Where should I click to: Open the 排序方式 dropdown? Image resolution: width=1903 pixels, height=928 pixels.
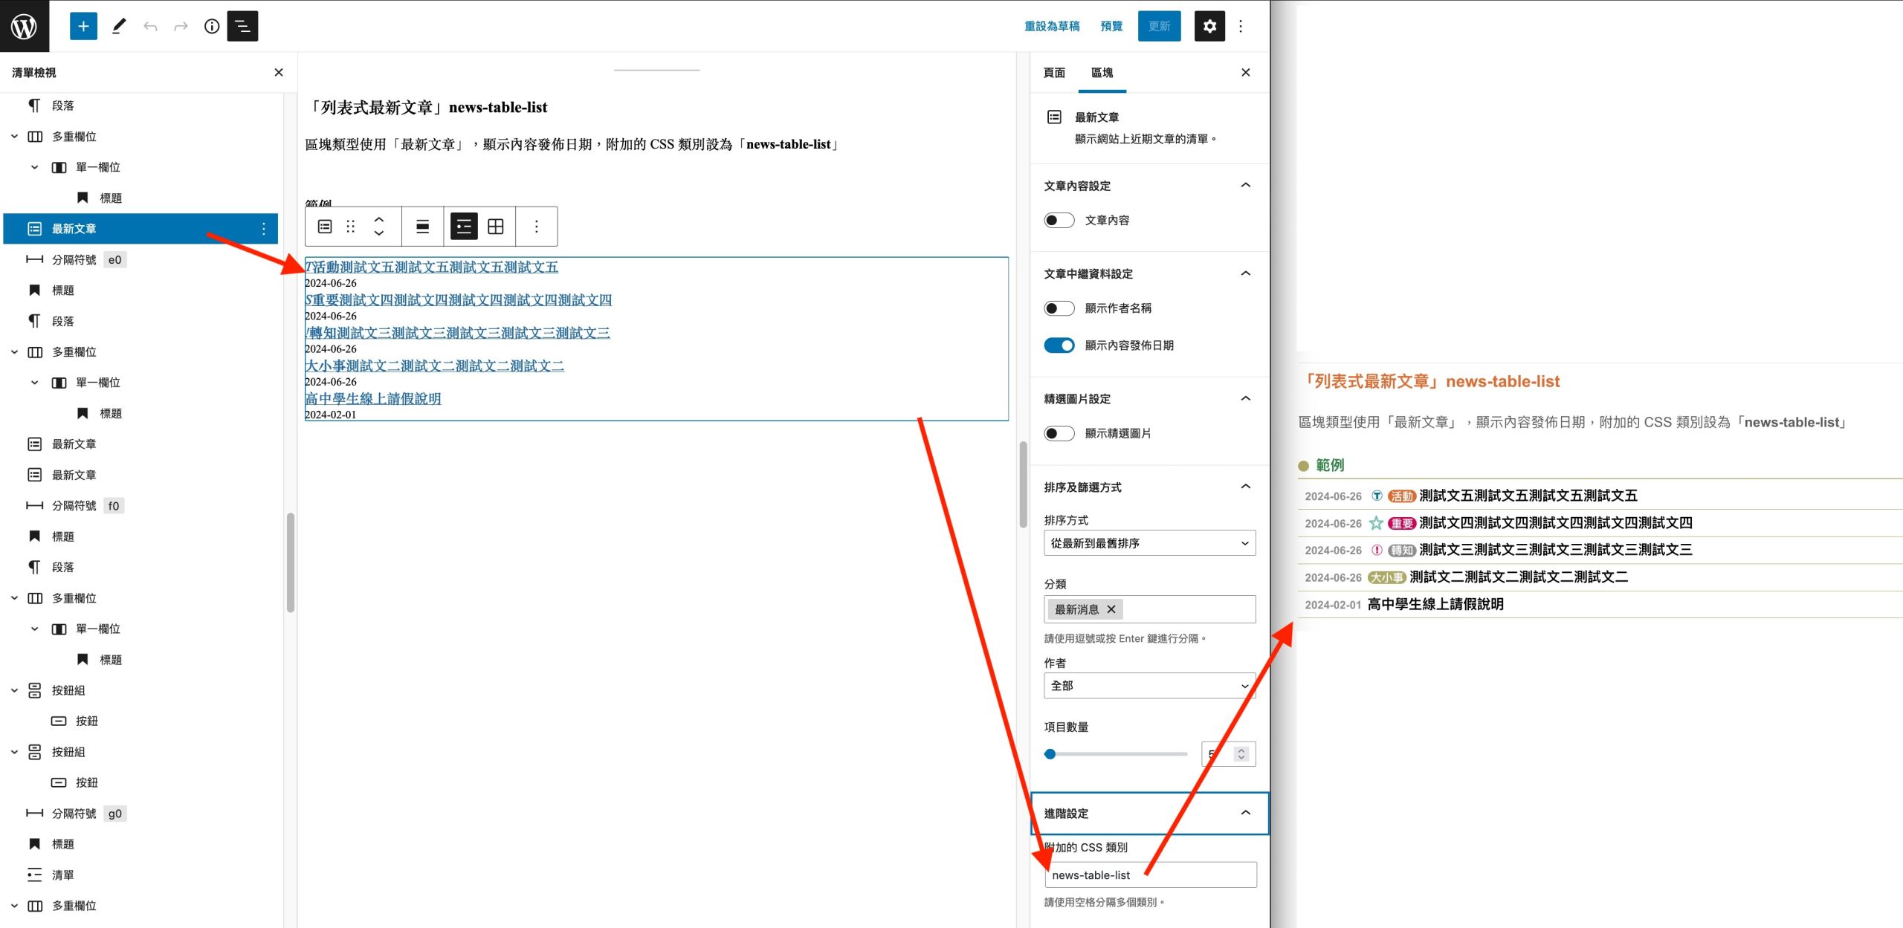click(x=1149, y=543)
